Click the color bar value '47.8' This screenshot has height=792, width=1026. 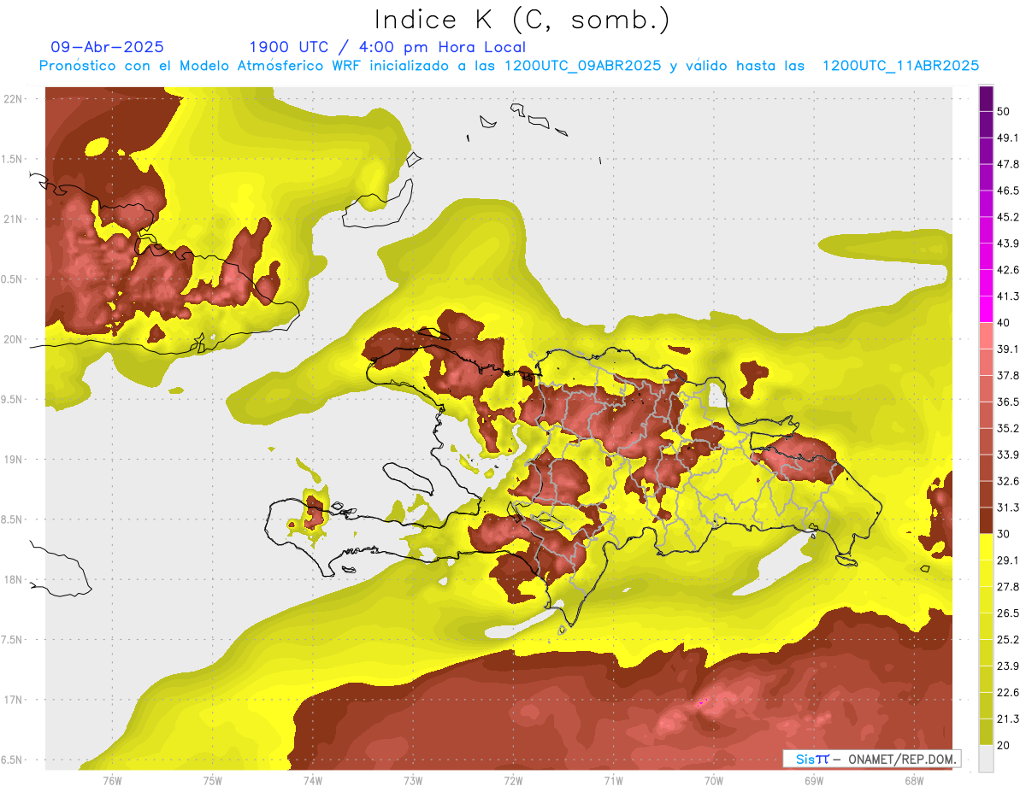coord(1007,165)
